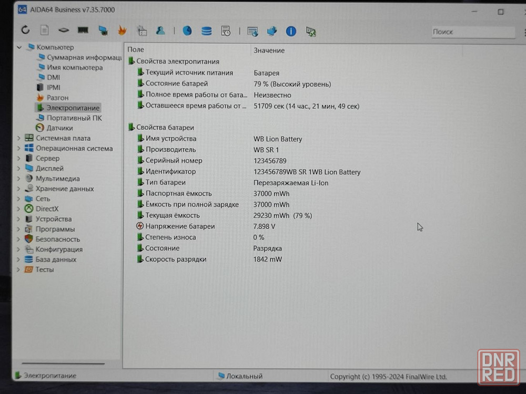Image resolution: width=526 pixels, height=394 pixels.
Task: Select the Разгон tree item
Action: [52, 98]
